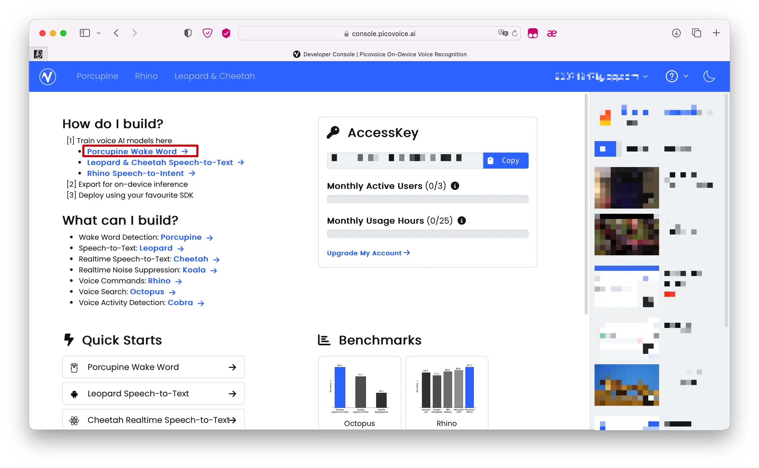The width and height of the screenshot is (759, 468).
Task: Toggle dark mode with the moon icon
Action: point(709,76)
